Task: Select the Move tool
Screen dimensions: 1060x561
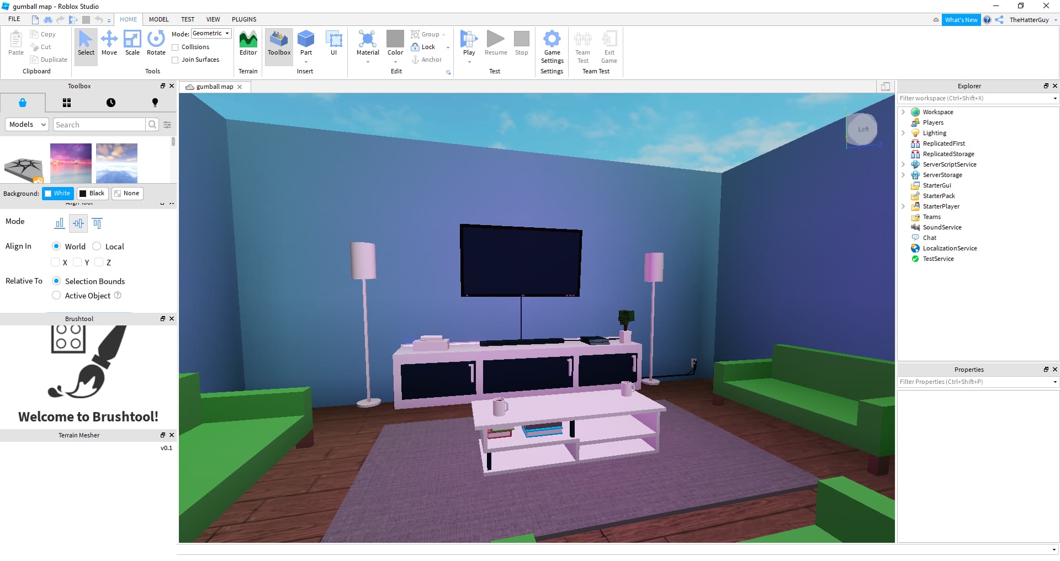Action: point(109,43)
